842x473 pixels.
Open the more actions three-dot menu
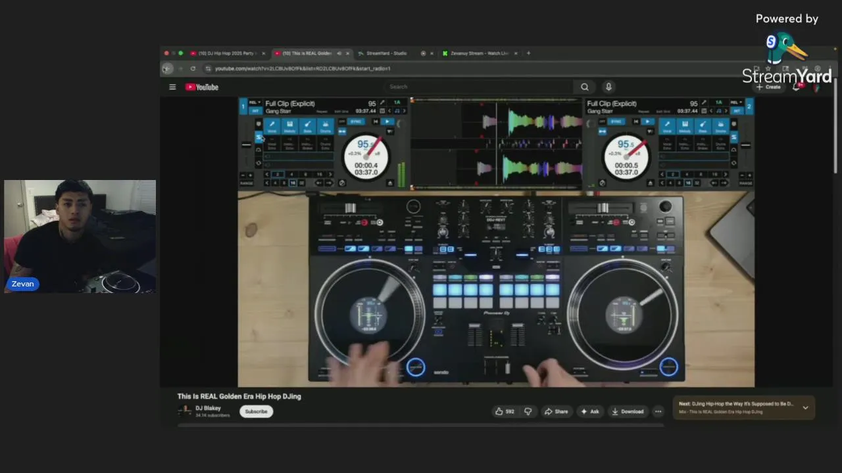point(658,411)
